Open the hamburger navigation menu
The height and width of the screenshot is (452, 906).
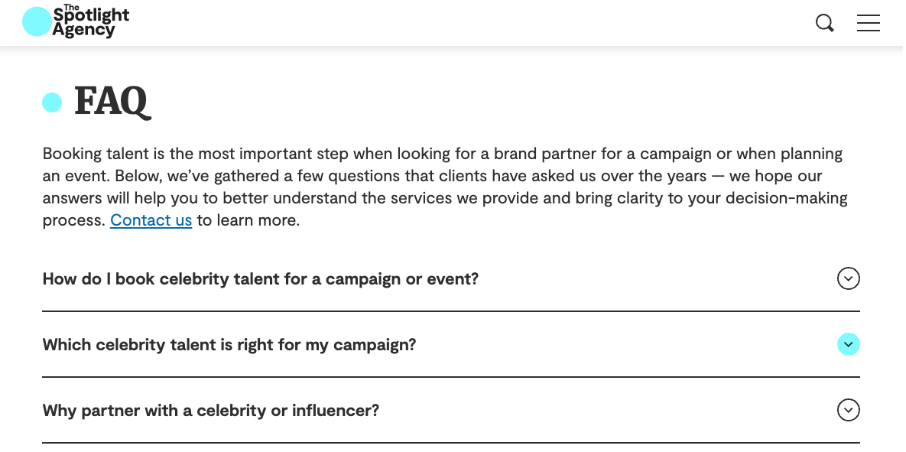868,23
